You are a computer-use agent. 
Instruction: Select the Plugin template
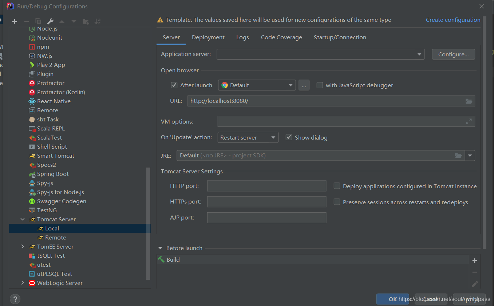click(45, 74)
